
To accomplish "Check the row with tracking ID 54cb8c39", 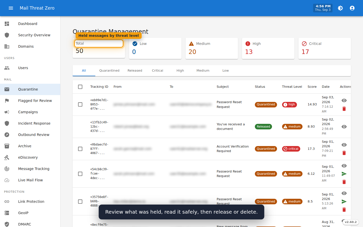I will tap(80, 174).
